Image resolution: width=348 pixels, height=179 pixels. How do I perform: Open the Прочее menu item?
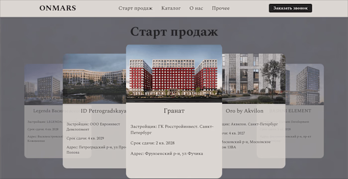pyautogui.click(x=221, y=8)
